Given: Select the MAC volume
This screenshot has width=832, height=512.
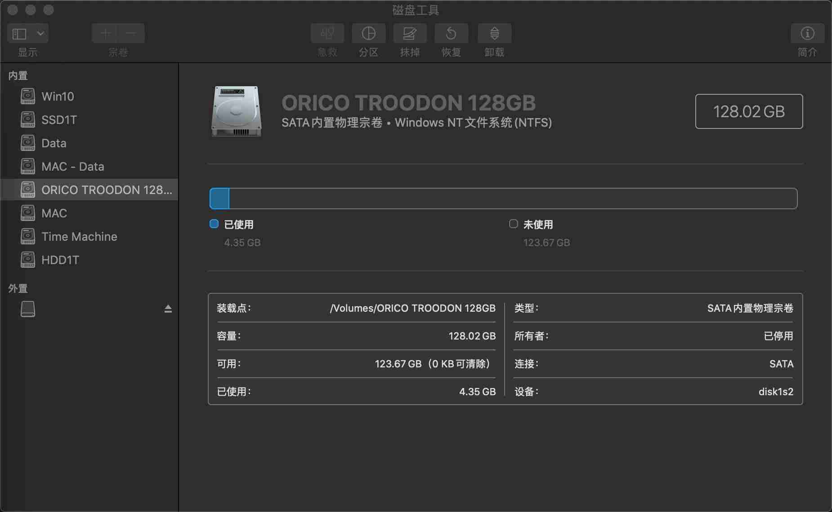Looking at the screenshot, I should [89, 213].
